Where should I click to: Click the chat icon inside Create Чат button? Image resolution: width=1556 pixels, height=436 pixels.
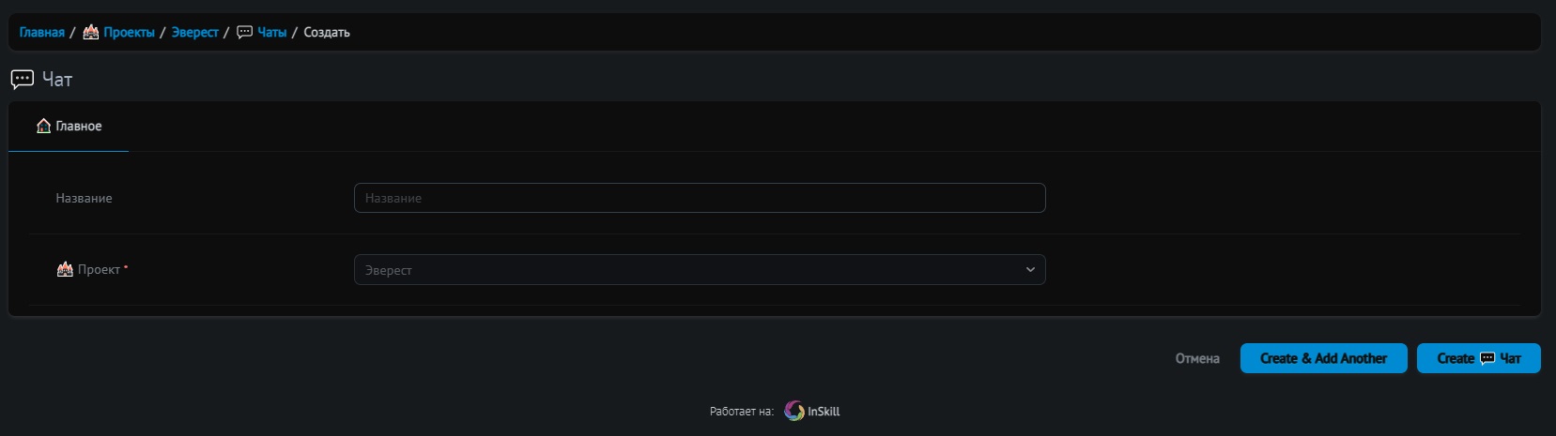[1487, 359]
